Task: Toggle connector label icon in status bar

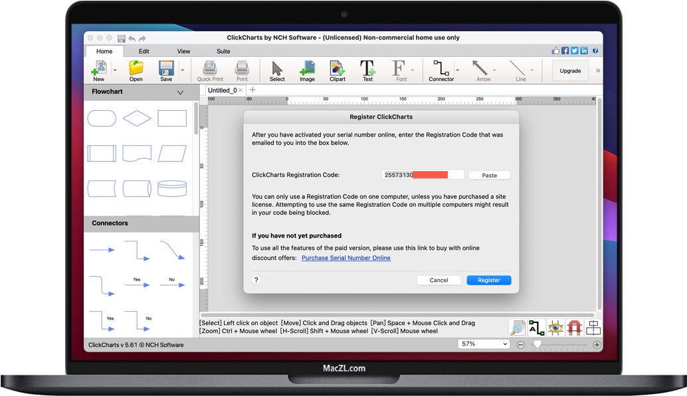Action: [536, 327]
